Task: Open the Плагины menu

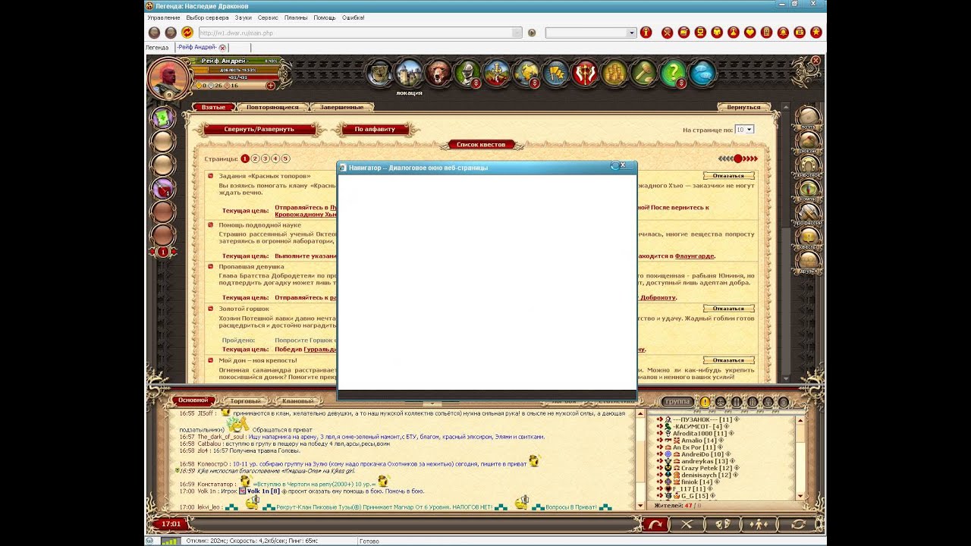Action: [296, 17]
